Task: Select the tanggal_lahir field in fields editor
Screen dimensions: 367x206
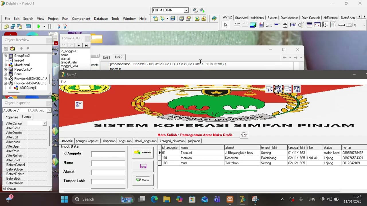Action: (69, 66)
